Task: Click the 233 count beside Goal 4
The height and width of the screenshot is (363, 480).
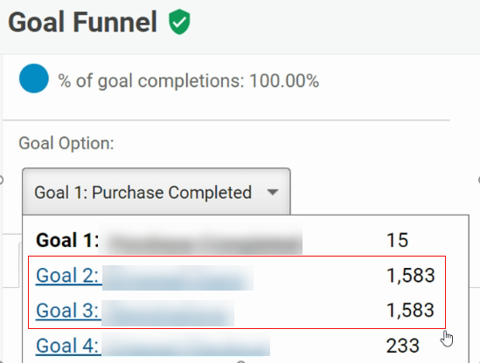Action: point(402,346)
